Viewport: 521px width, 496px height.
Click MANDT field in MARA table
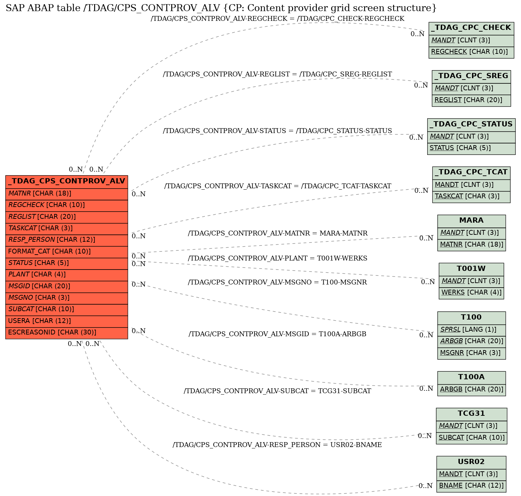[471, 233]
